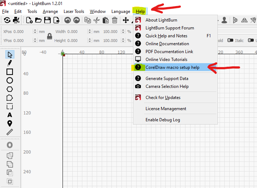Pick the Rectangle tool
Viewport: 257px width, 188px height.
10,72
